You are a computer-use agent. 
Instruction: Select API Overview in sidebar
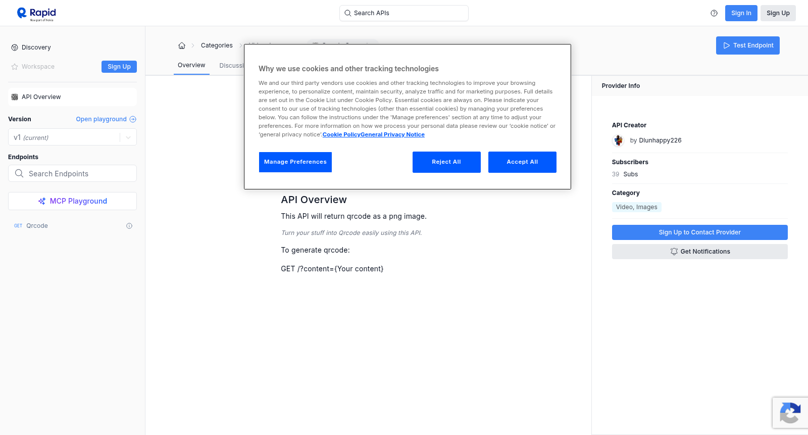(x=72, y=97)
